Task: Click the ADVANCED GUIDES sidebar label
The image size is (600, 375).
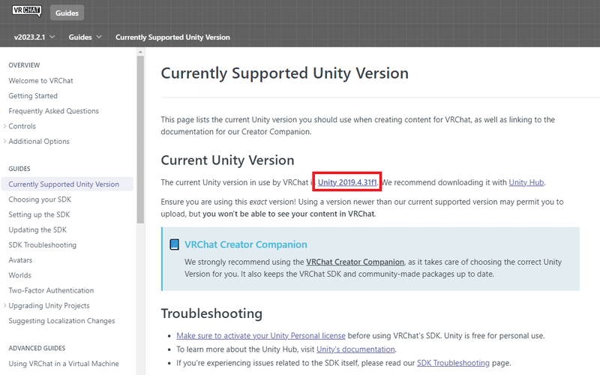Action: click(x=37, y=348)
